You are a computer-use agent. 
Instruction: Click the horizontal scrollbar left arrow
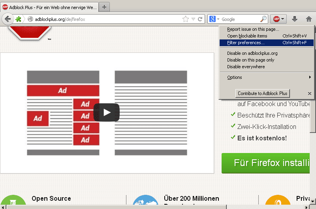click(x=3, y=207)
